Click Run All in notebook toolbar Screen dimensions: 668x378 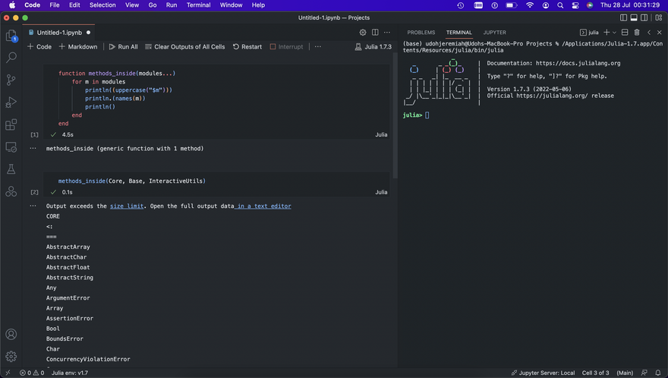[x=123, y=47]
